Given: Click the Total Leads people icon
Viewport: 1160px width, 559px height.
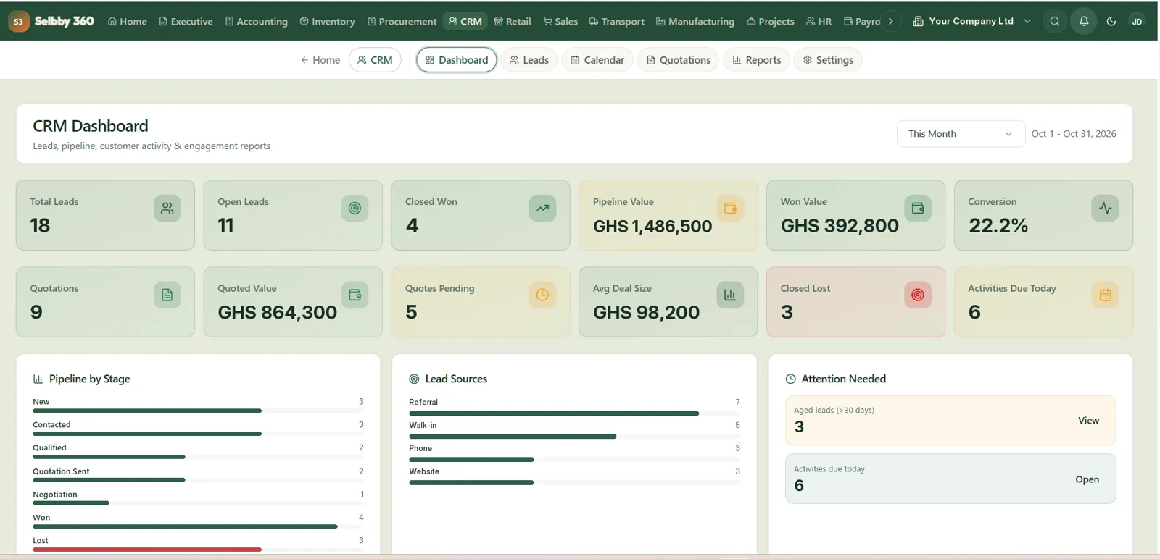Looking at the screenshot, I should tap(167, 209).
